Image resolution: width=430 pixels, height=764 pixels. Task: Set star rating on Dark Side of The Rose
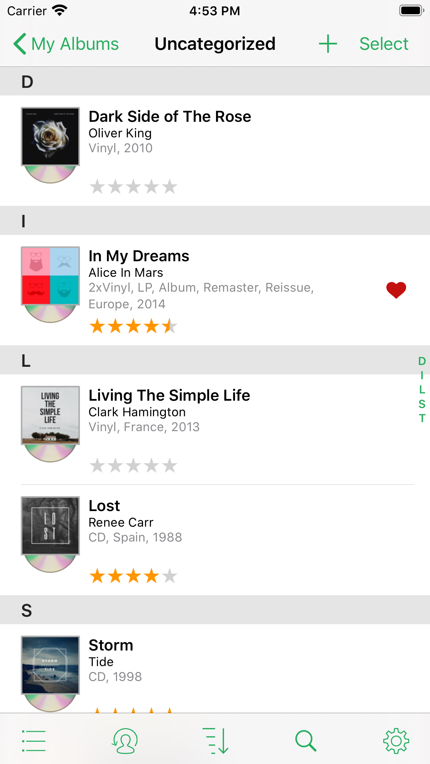pyautogui.click(x=133, y=187)
